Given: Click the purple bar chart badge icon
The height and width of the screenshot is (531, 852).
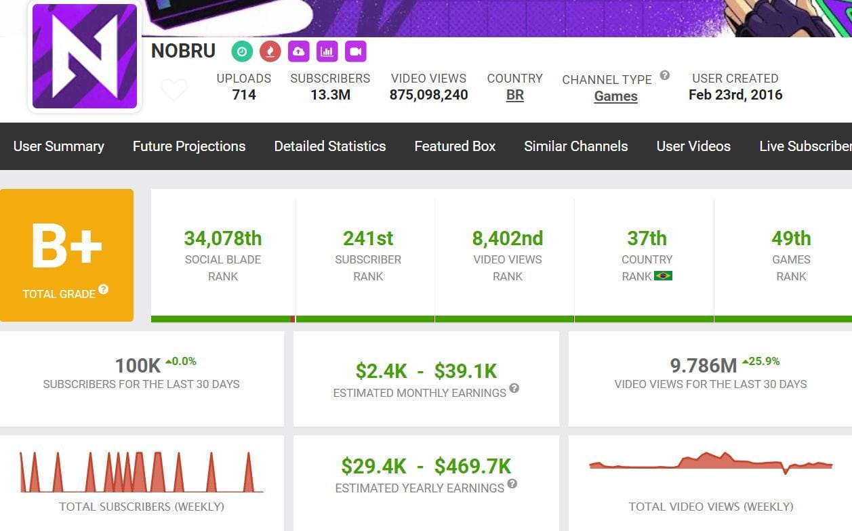Looking at the screenshot, I should [327, 51].
